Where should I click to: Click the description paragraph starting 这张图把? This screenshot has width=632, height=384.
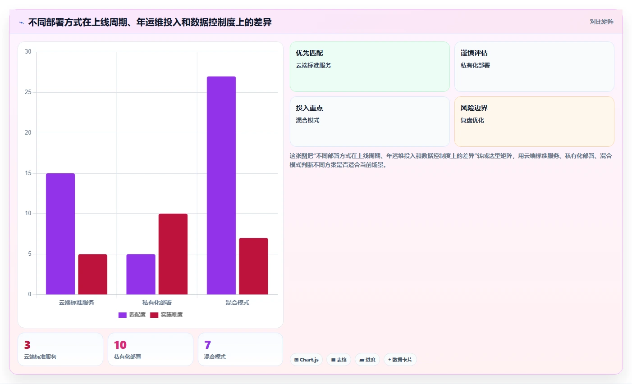pos(451,160)
